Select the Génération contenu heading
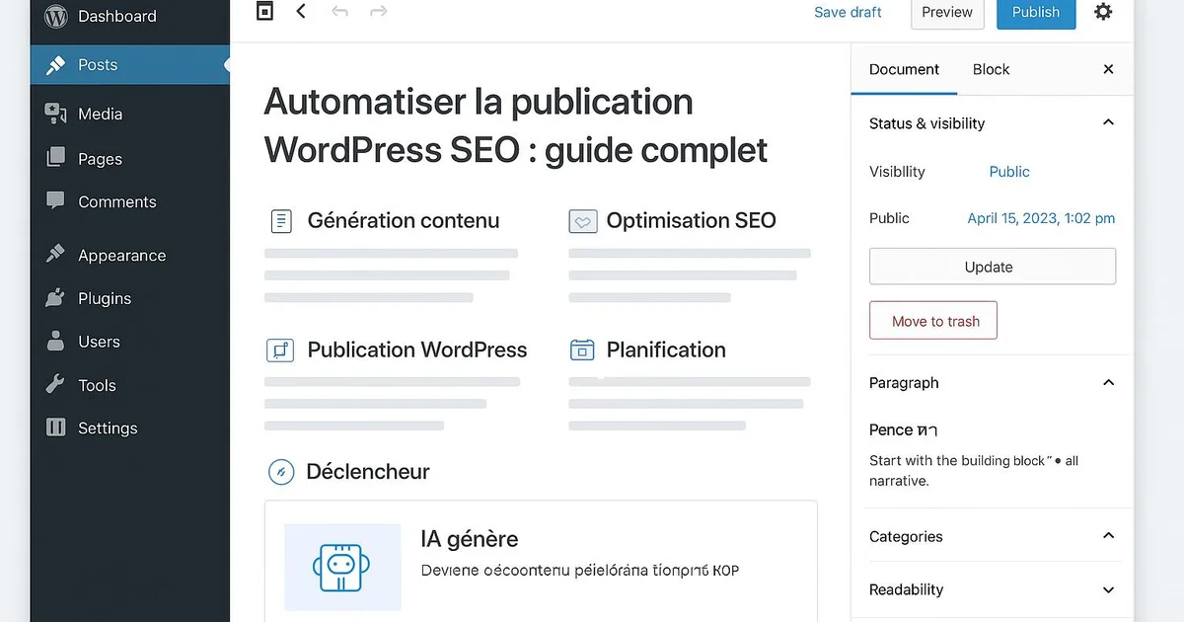The image size is (1184, 622). coord(404,221)
